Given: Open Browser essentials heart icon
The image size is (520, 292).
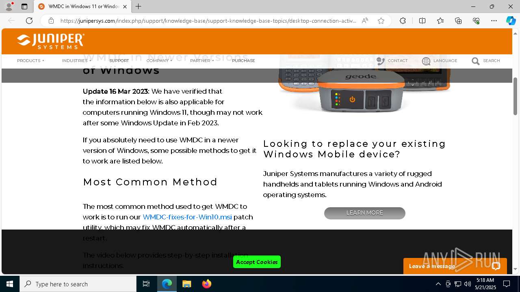Looking at the screenshot, I should (476, 21).
